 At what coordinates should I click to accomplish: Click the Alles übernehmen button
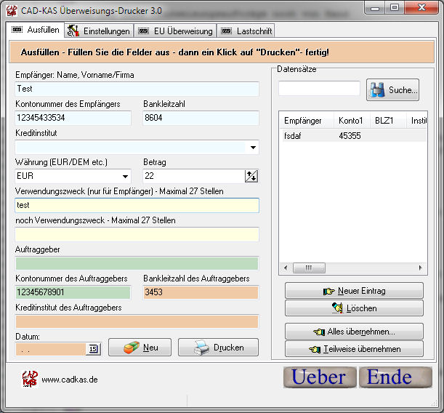pyautogui.click(x=354, y=332)
